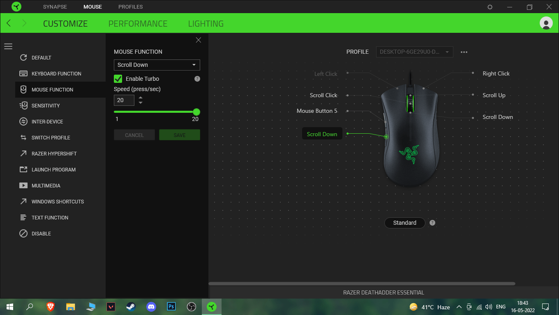Open the taskbar clock and date
The width and height of the screenshot is (559, 315).
[x=523, y=307]
